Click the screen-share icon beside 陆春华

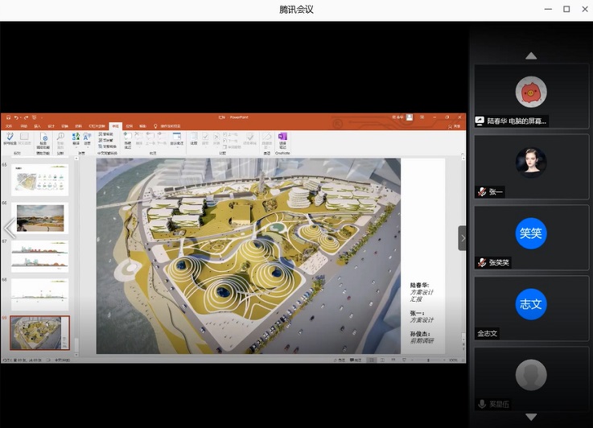pos(480,121)
